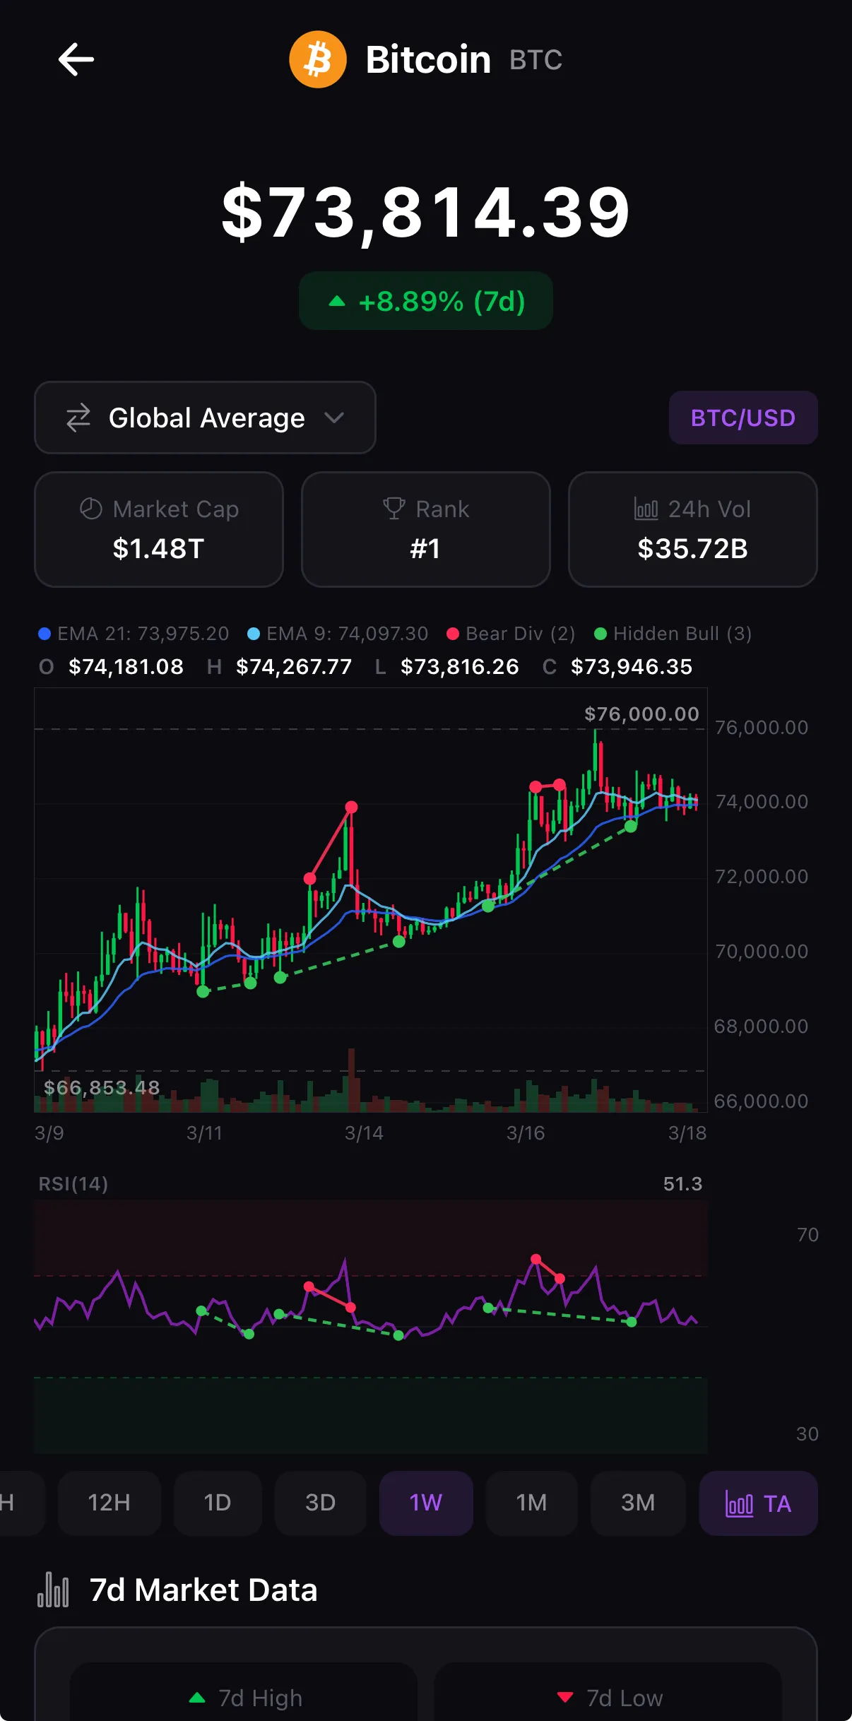Tap the Bitcoin logo icon
Screen dimensions: 852x1721
(x=318, y=59)
